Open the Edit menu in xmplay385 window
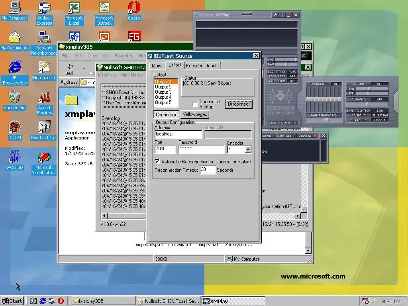The height and width of the screenshot is (306, 408). (78, 56)
